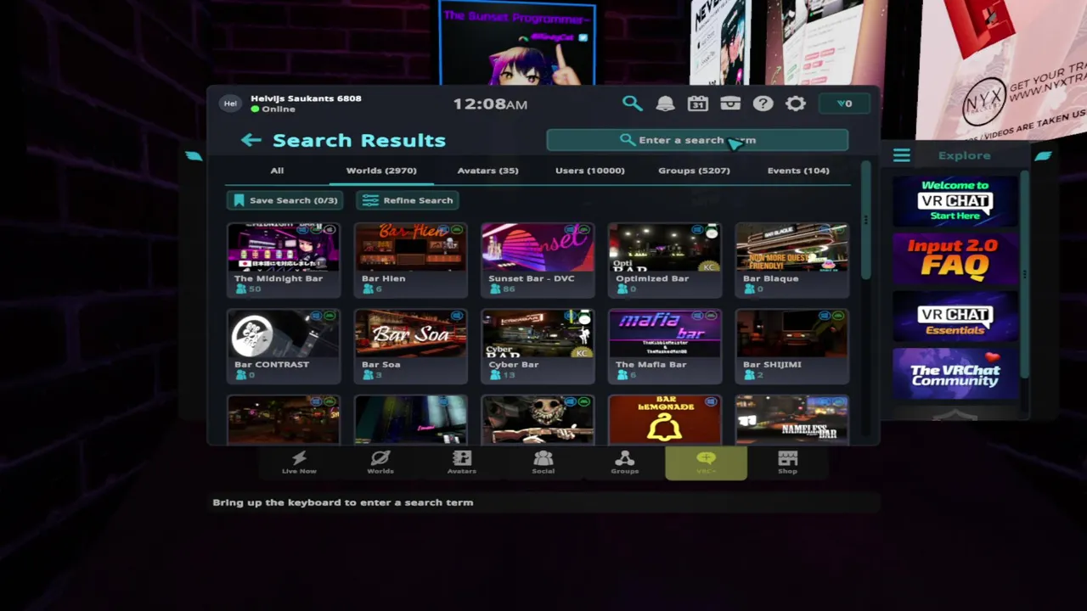This screenshot has height=611, width=1087.
Task: Open the calendar icon in the top bar
Action: (x=698, y=104)
